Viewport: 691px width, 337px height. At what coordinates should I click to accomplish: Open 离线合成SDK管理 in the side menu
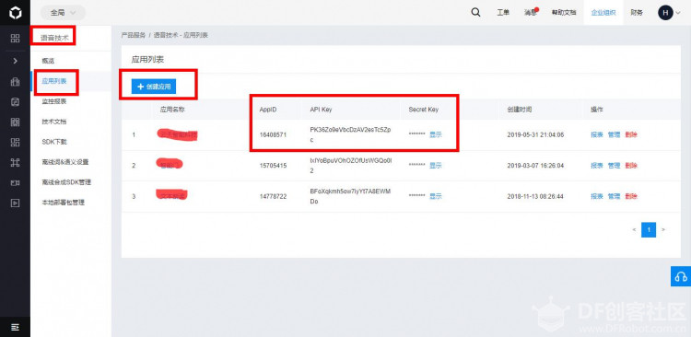[66, 182]
